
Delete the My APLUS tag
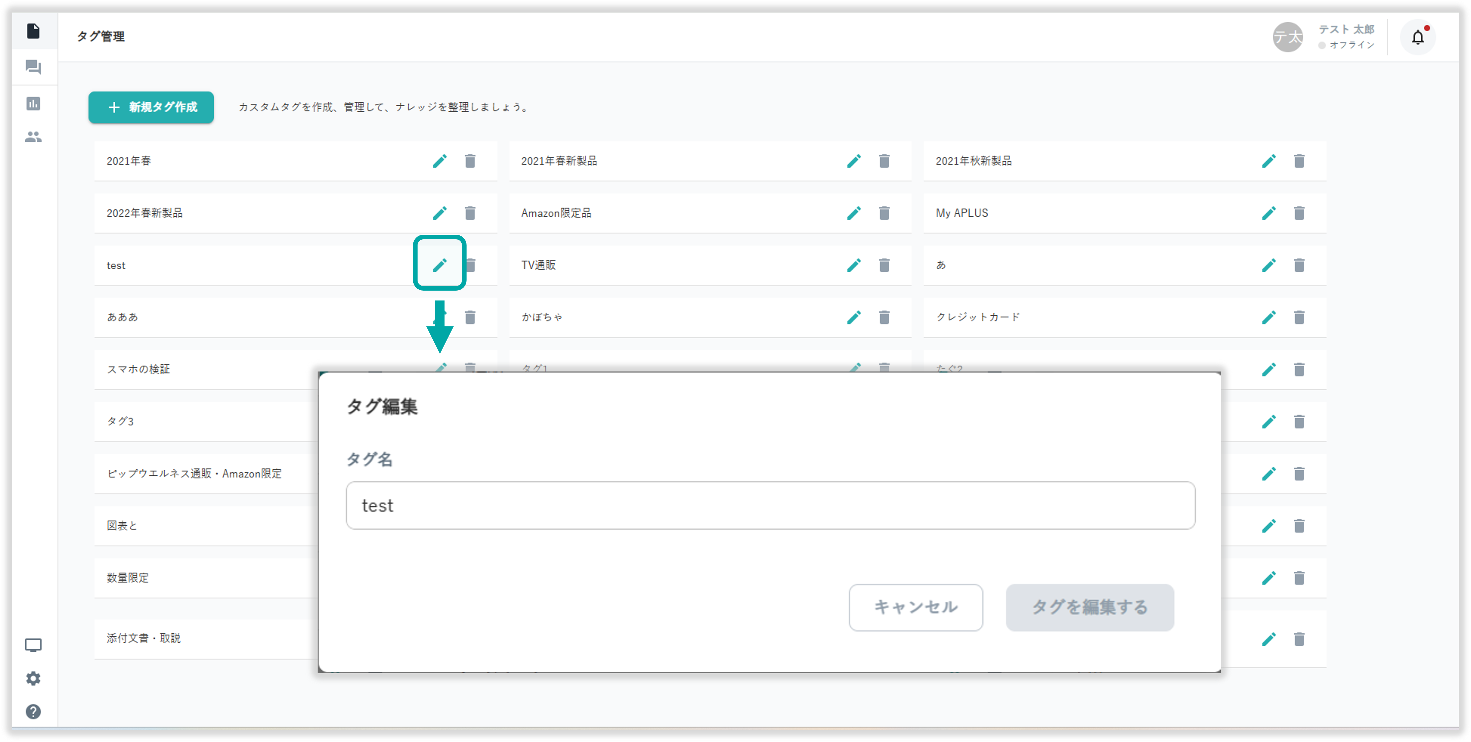click(x=1299, y=213)
